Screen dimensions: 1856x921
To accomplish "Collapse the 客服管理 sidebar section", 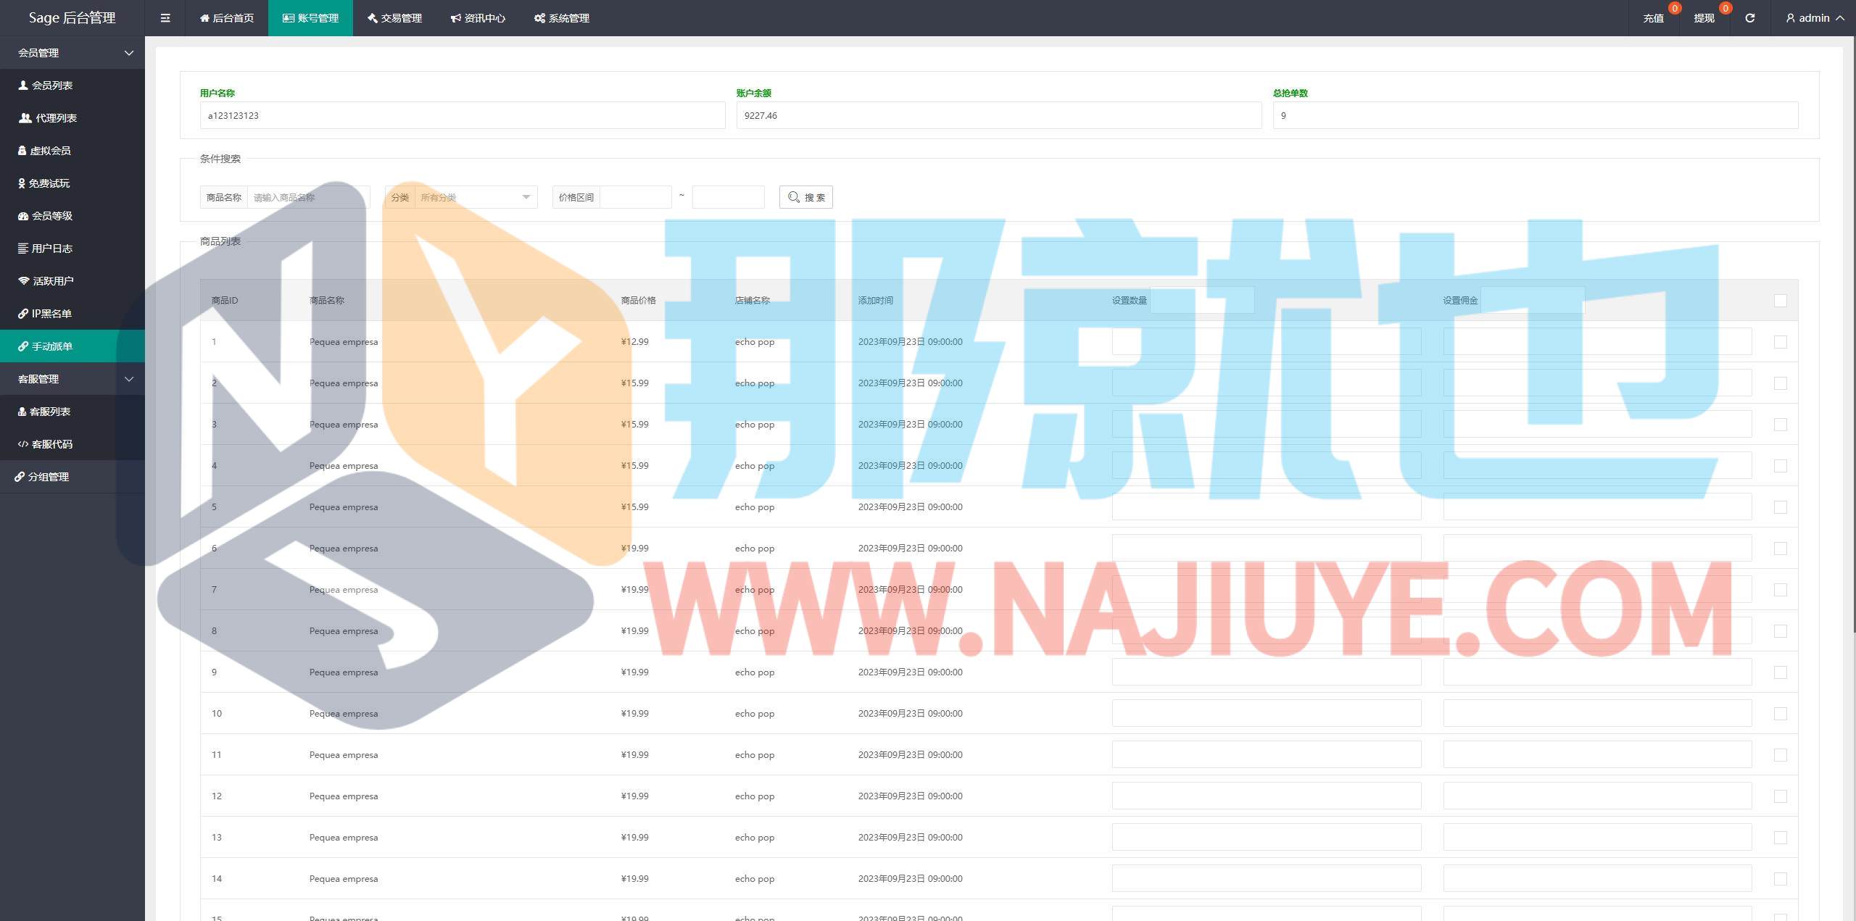I will point(72,379).
